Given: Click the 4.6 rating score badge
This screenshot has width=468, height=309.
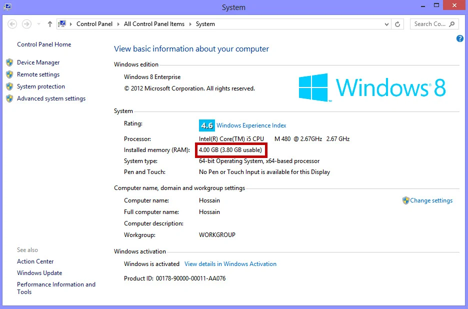Looking at the screenshot, I should tap(207, 125).
